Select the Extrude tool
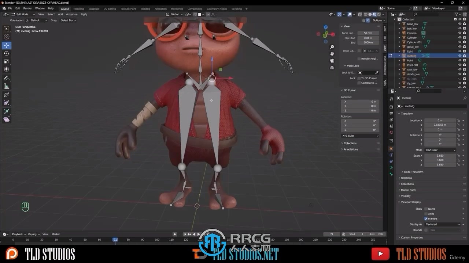 [7, 111]
